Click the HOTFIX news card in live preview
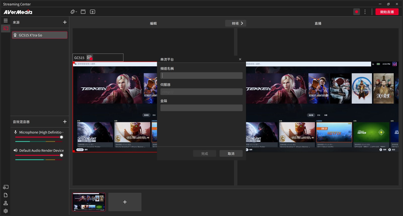Image resolution: width=403 pixels, height=216 pixels. pyautogui.click(x=334, y=132)
